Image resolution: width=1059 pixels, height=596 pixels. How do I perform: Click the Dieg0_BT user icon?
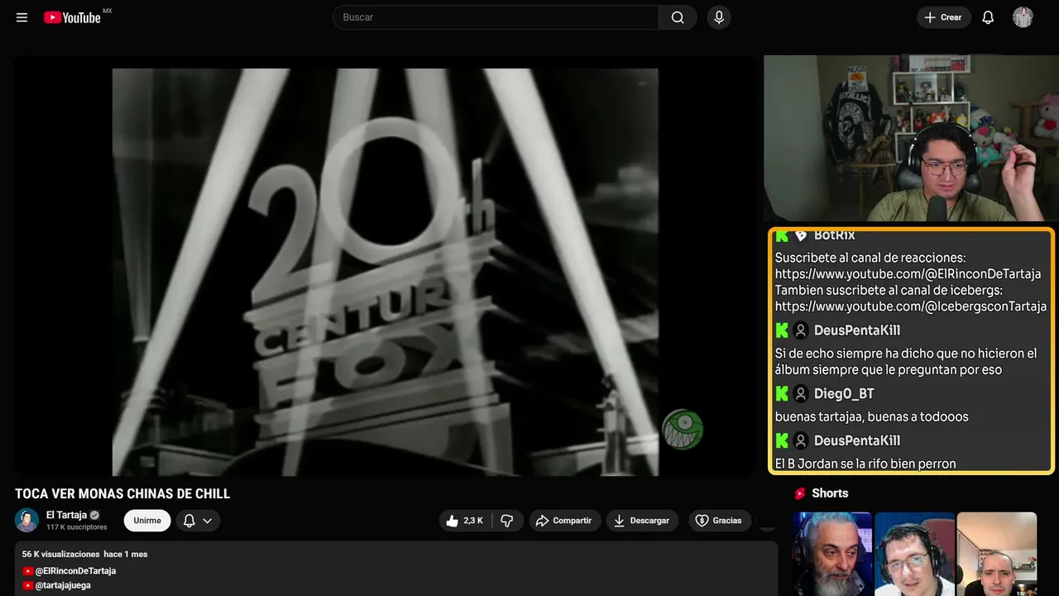(x=801, y=394)
